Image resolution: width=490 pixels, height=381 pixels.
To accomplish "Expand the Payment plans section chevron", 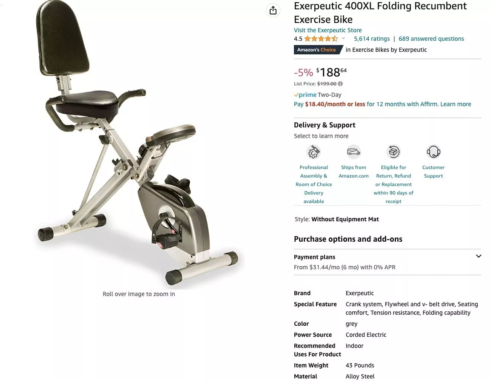I will (478, 256).
